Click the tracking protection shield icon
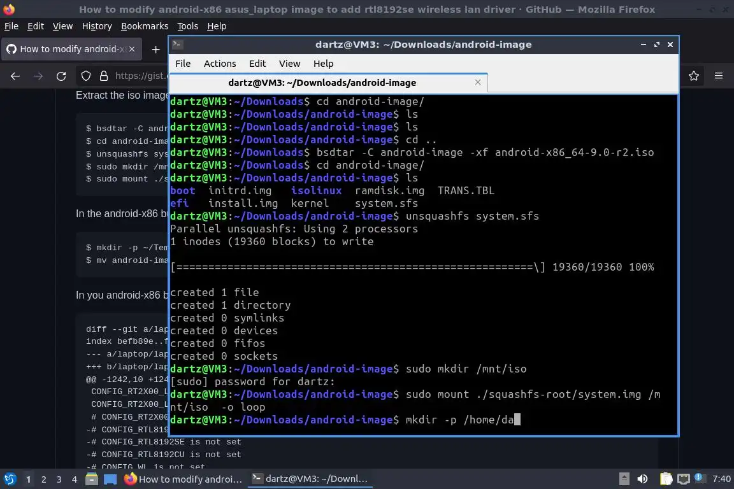This screenshot has width=734, height=489. coord(85,76)
